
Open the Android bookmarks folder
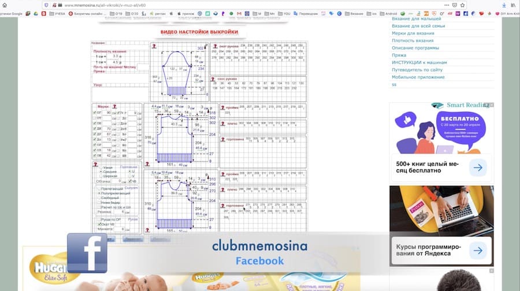[x=388, y=14]
